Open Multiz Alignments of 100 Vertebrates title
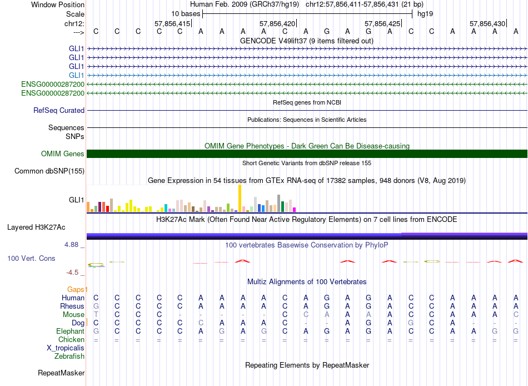The image size is (528, 386). click(x=307, y=282)
